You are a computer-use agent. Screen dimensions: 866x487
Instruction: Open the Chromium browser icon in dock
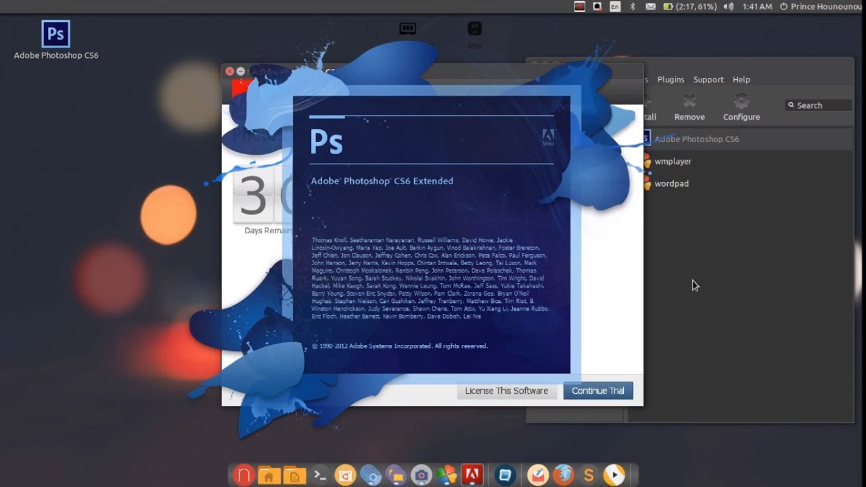coord(371,476)
